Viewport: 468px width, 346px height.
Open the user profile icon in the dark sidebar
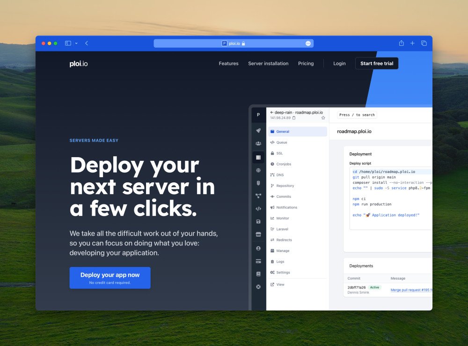point(258,248)
